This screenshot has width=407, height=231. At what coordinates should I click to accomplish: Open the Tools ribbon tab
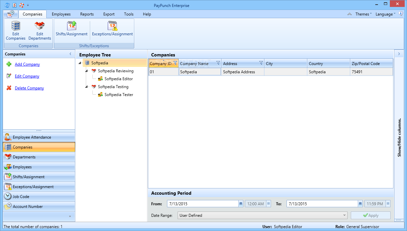129,14
